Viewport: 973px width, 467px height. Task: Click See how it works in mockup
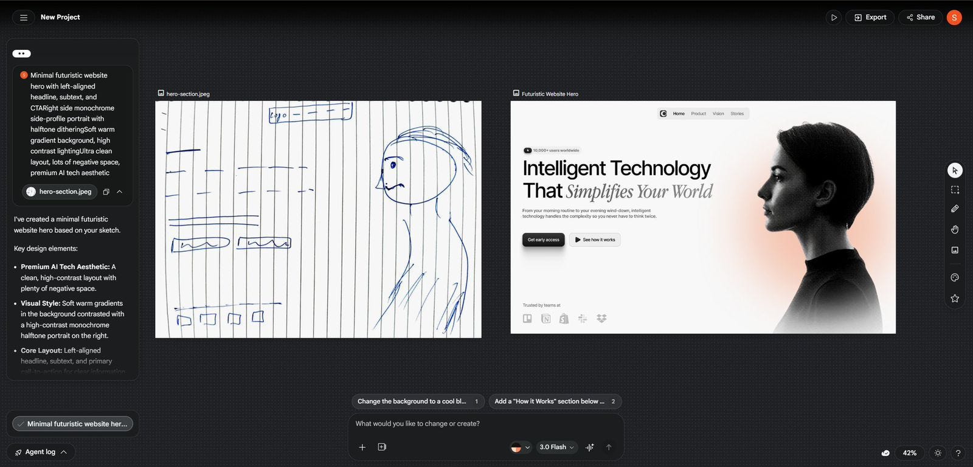point(595,240)
